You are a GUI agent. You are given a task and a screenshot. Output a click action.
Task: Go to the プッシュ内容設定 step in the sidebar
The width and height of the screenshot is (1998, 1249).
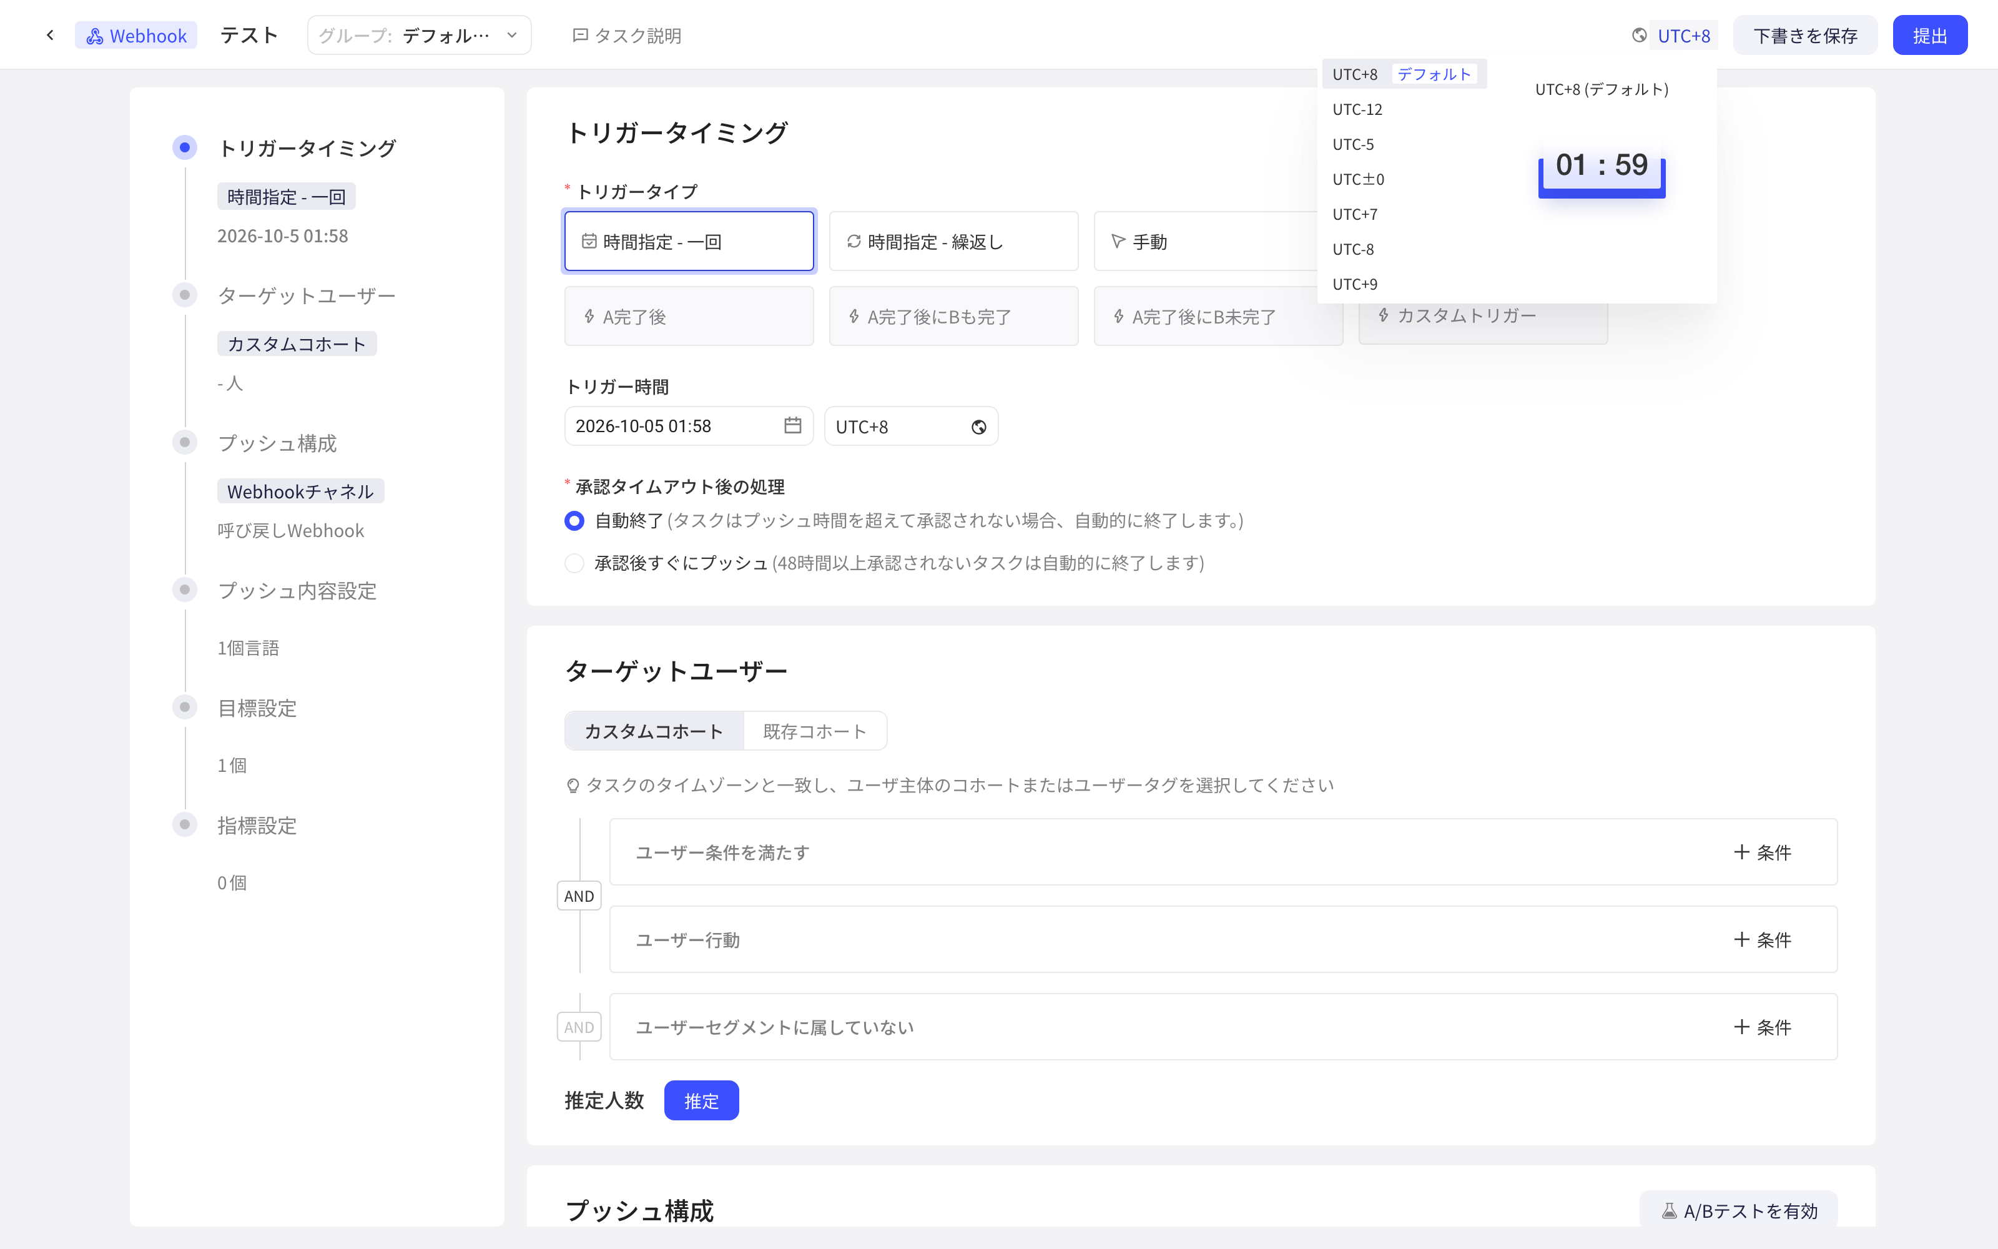tap(297, 591)
